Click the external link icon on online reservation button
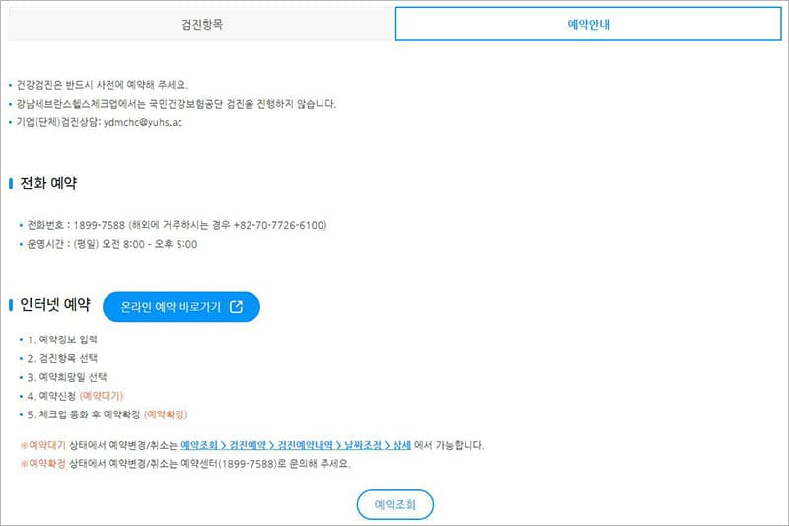 (236, 307)
